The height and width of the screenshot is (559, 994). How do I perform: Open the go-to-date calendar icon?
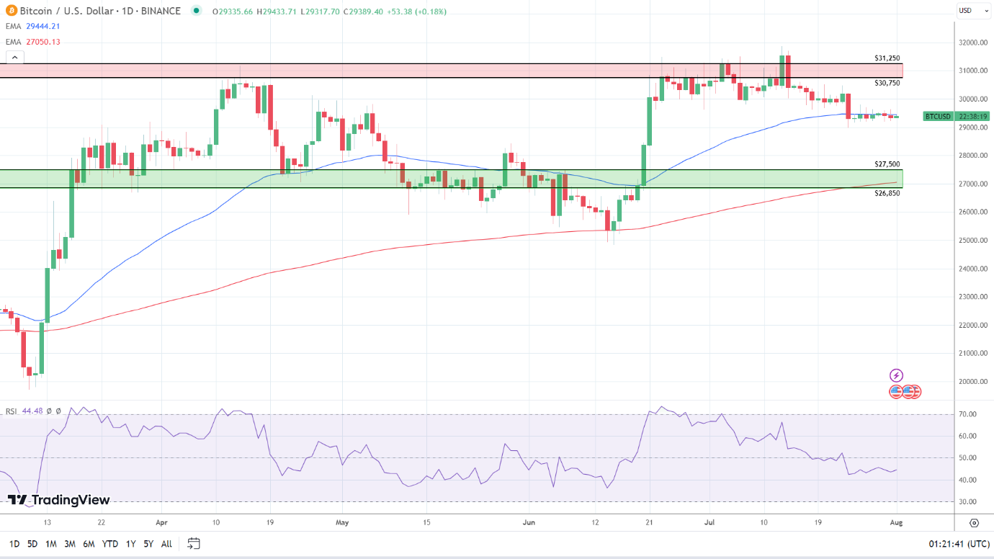point(193,543)
